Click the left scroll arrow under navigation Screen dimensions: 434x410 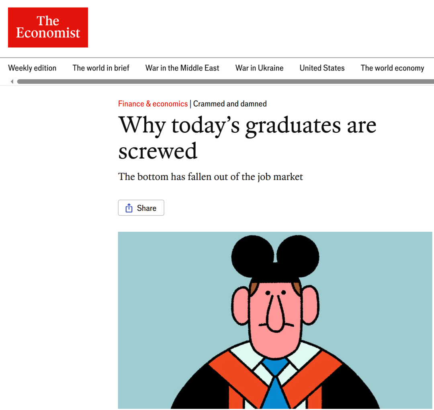click(12, 82)
